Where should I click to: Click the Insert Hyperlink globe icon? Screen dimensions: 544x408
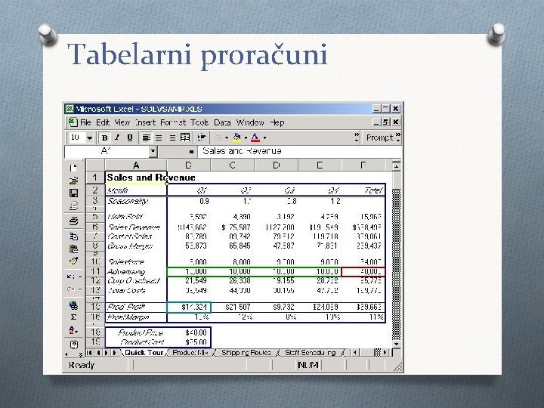pyautogui.click(x=73, y=305)
